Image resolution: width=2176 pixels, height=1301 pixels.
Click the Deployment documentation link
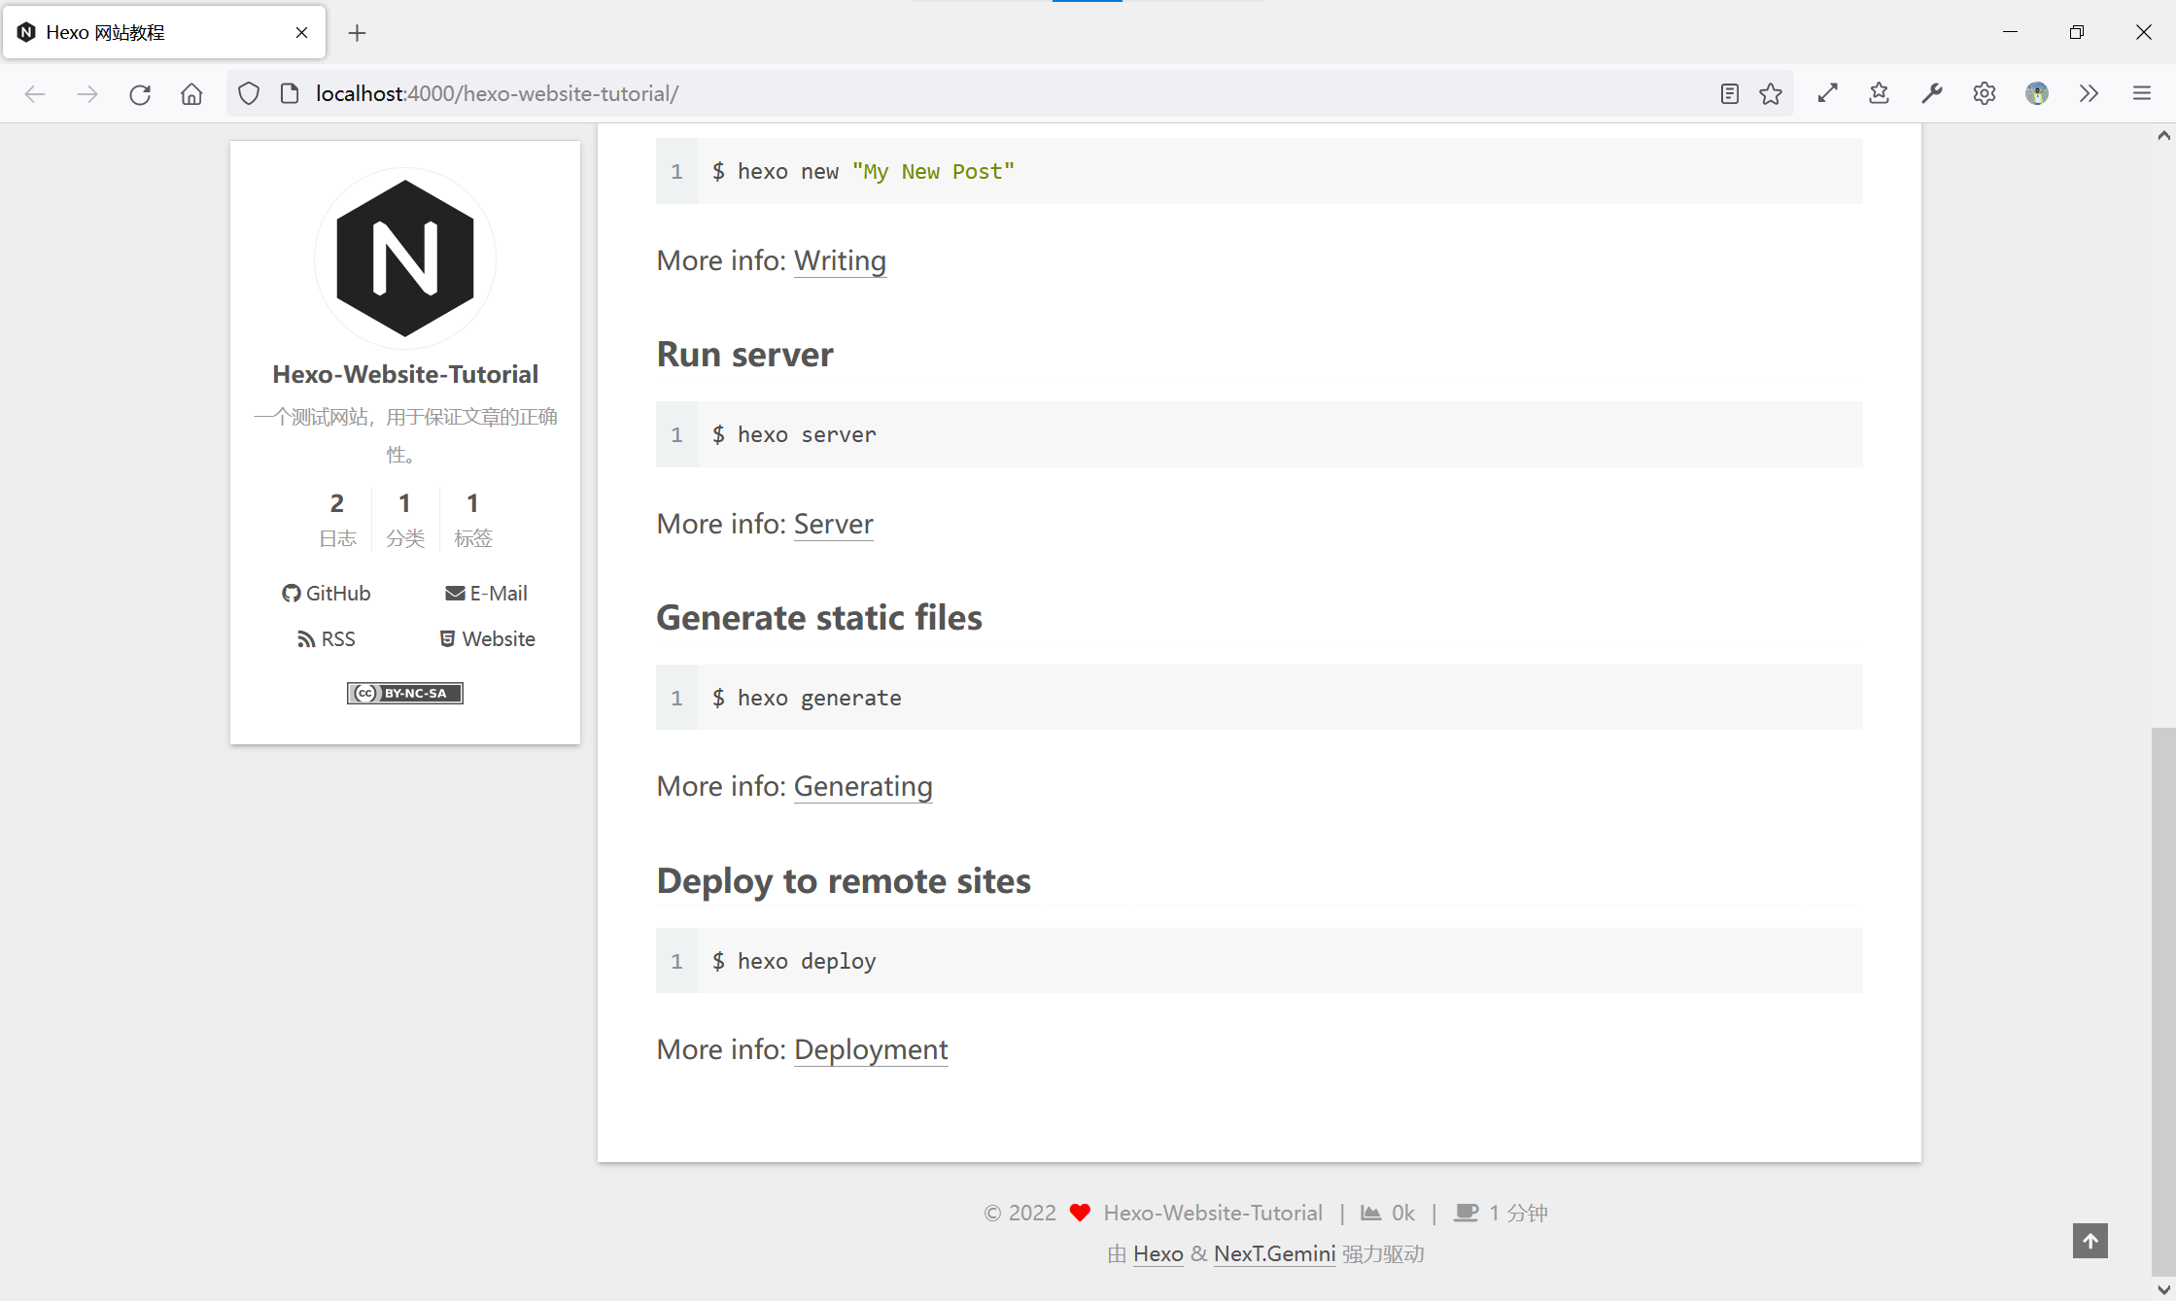point(870,1049)
